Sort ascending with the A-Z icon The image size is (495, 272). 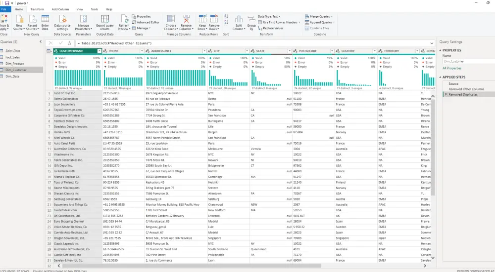[x=226, y=16]
